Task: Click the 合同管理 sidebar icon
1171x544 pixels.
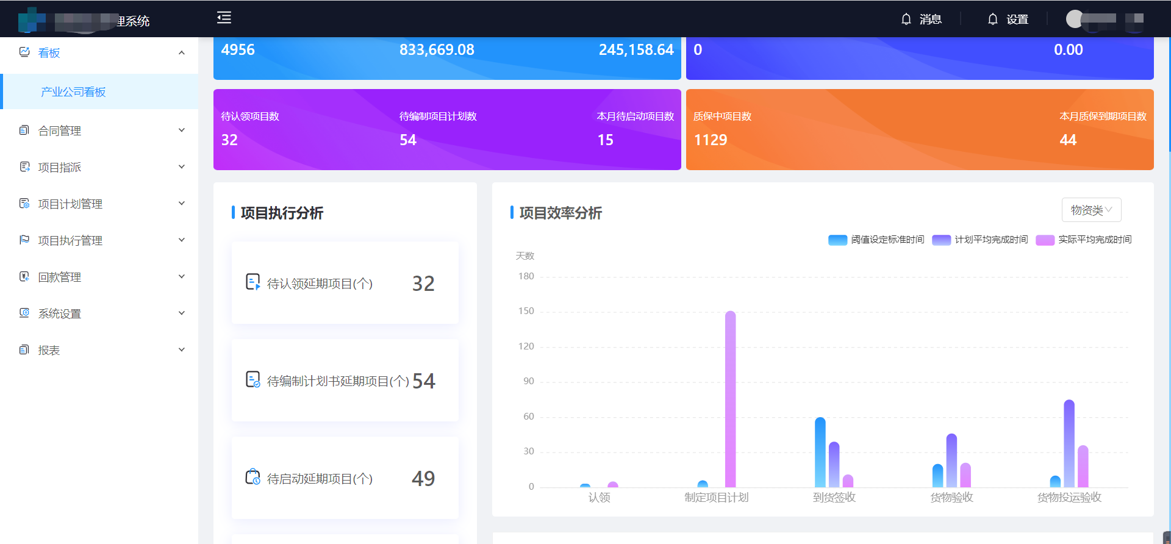Action: pos(24,130)
